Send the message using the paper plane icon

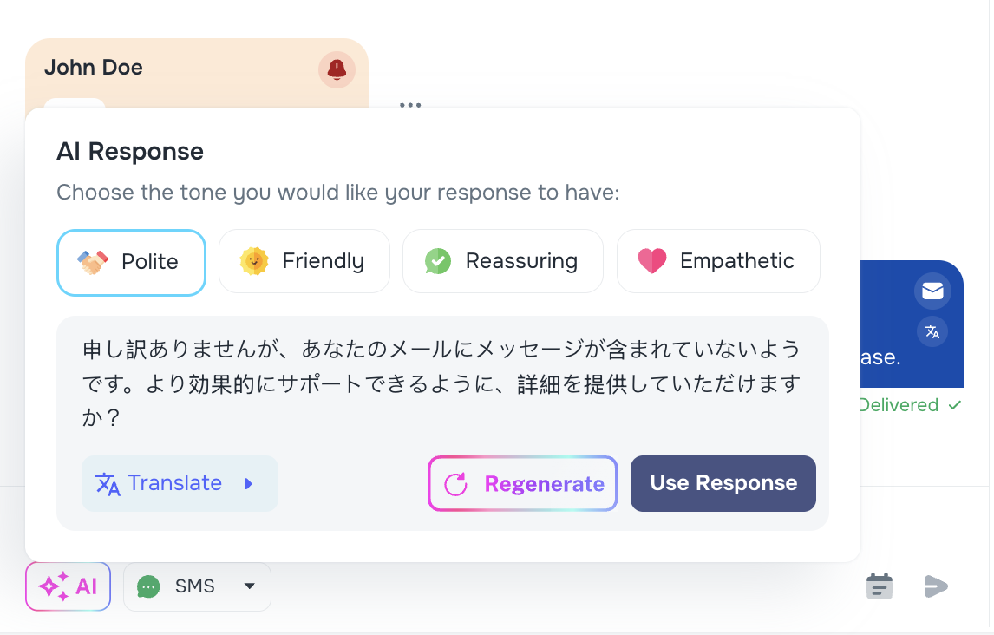click(x=936, y=586)
